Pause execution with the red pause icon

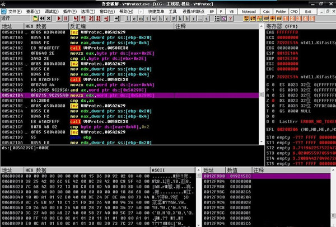66,18
